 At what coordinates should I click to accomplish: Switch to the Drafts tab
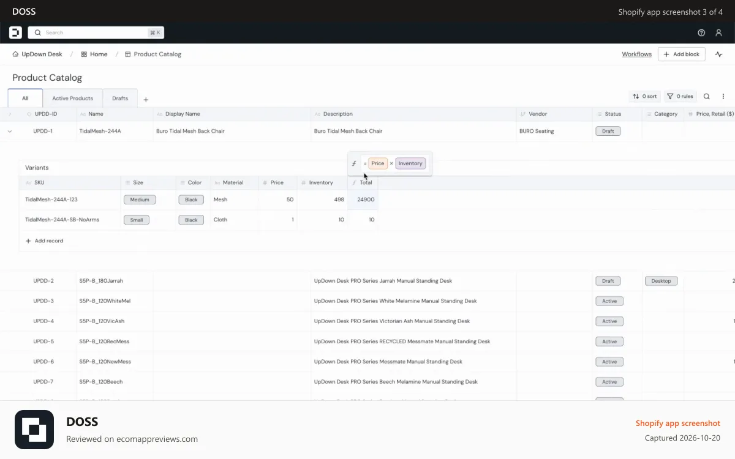pos(120,98)
